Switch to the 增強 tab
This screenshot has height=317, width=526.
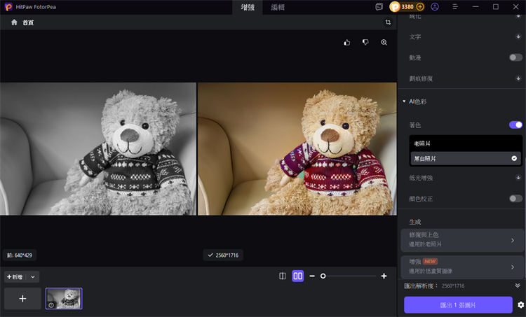248,7
